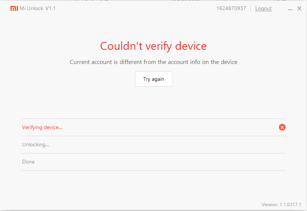Minimize the Mi Unlock window
This screenshot has width=307, height=211.
(x=291, y=9)
